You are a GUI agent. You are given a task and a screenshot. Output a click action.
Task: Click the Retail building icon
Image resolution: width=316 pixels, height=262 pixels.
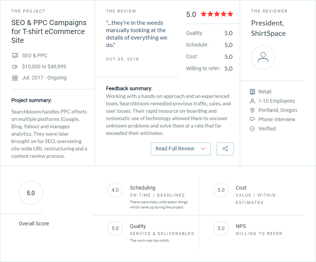click(x=252, y=92)
